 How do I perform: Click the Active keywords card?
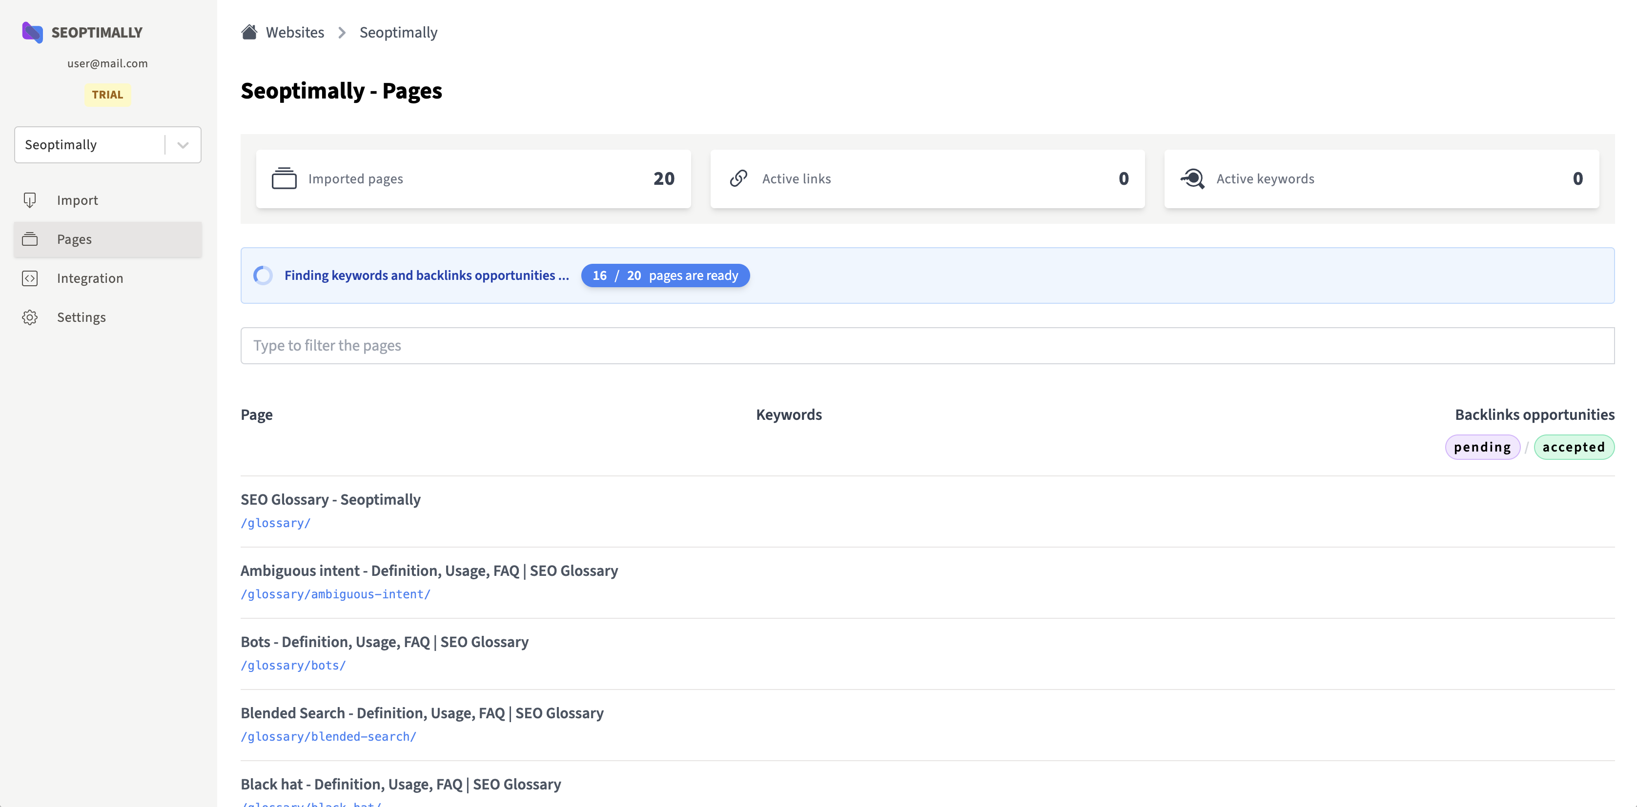pos(1382,178)
